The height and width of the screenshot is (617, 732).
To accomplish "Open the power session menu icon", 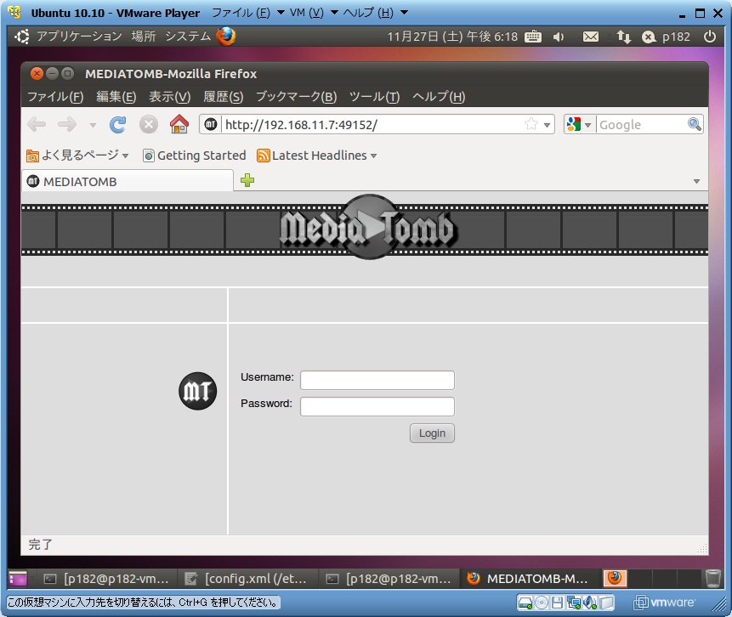I will pos(710,36).
